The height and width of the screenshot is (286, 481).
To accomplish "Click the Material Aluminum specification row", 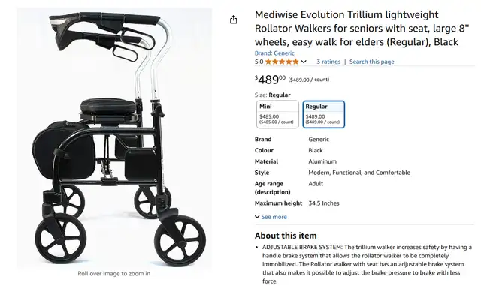I will coord(333,161).
